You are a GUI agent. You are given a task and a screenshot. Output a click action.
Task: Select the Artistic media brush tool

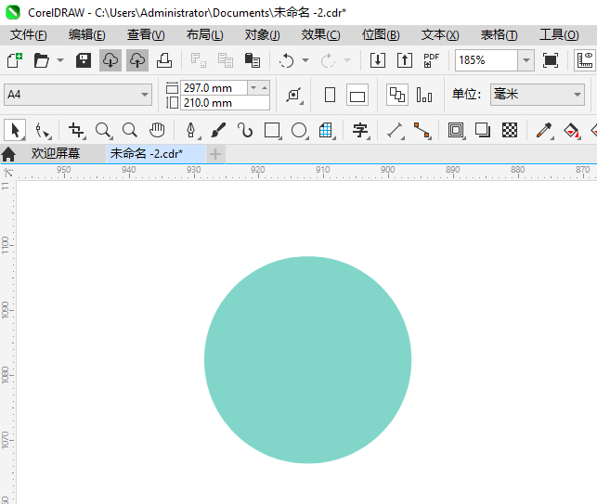[218, 130]
